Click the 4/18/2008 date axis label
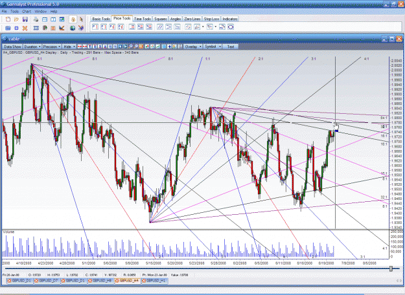The image size is (405, 295). [23, 263]
